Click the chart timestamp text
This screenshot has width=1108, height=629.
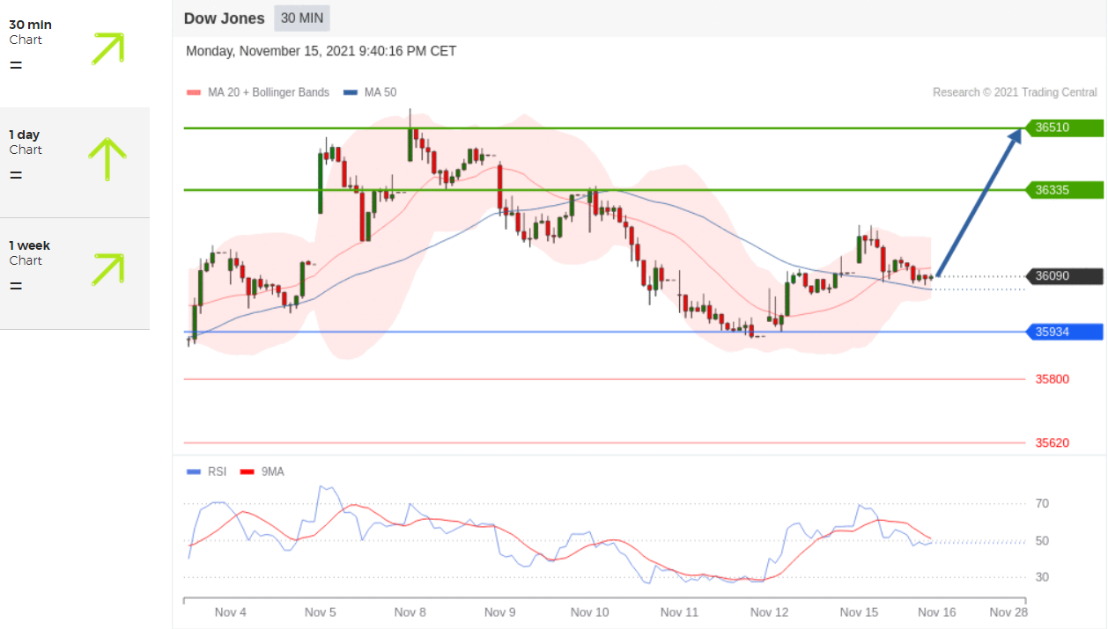click(321, 51)
